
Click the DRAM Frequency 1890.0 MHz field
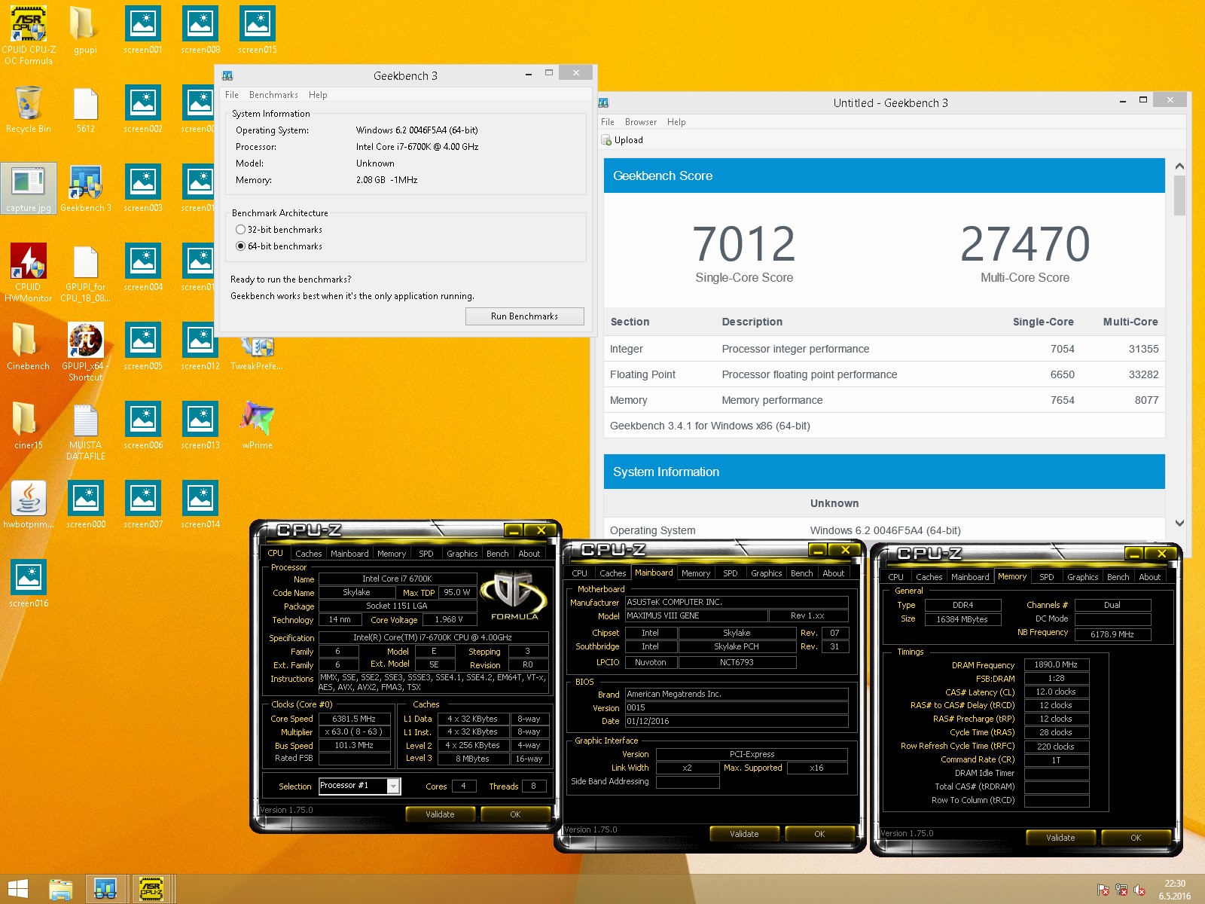1056,664
